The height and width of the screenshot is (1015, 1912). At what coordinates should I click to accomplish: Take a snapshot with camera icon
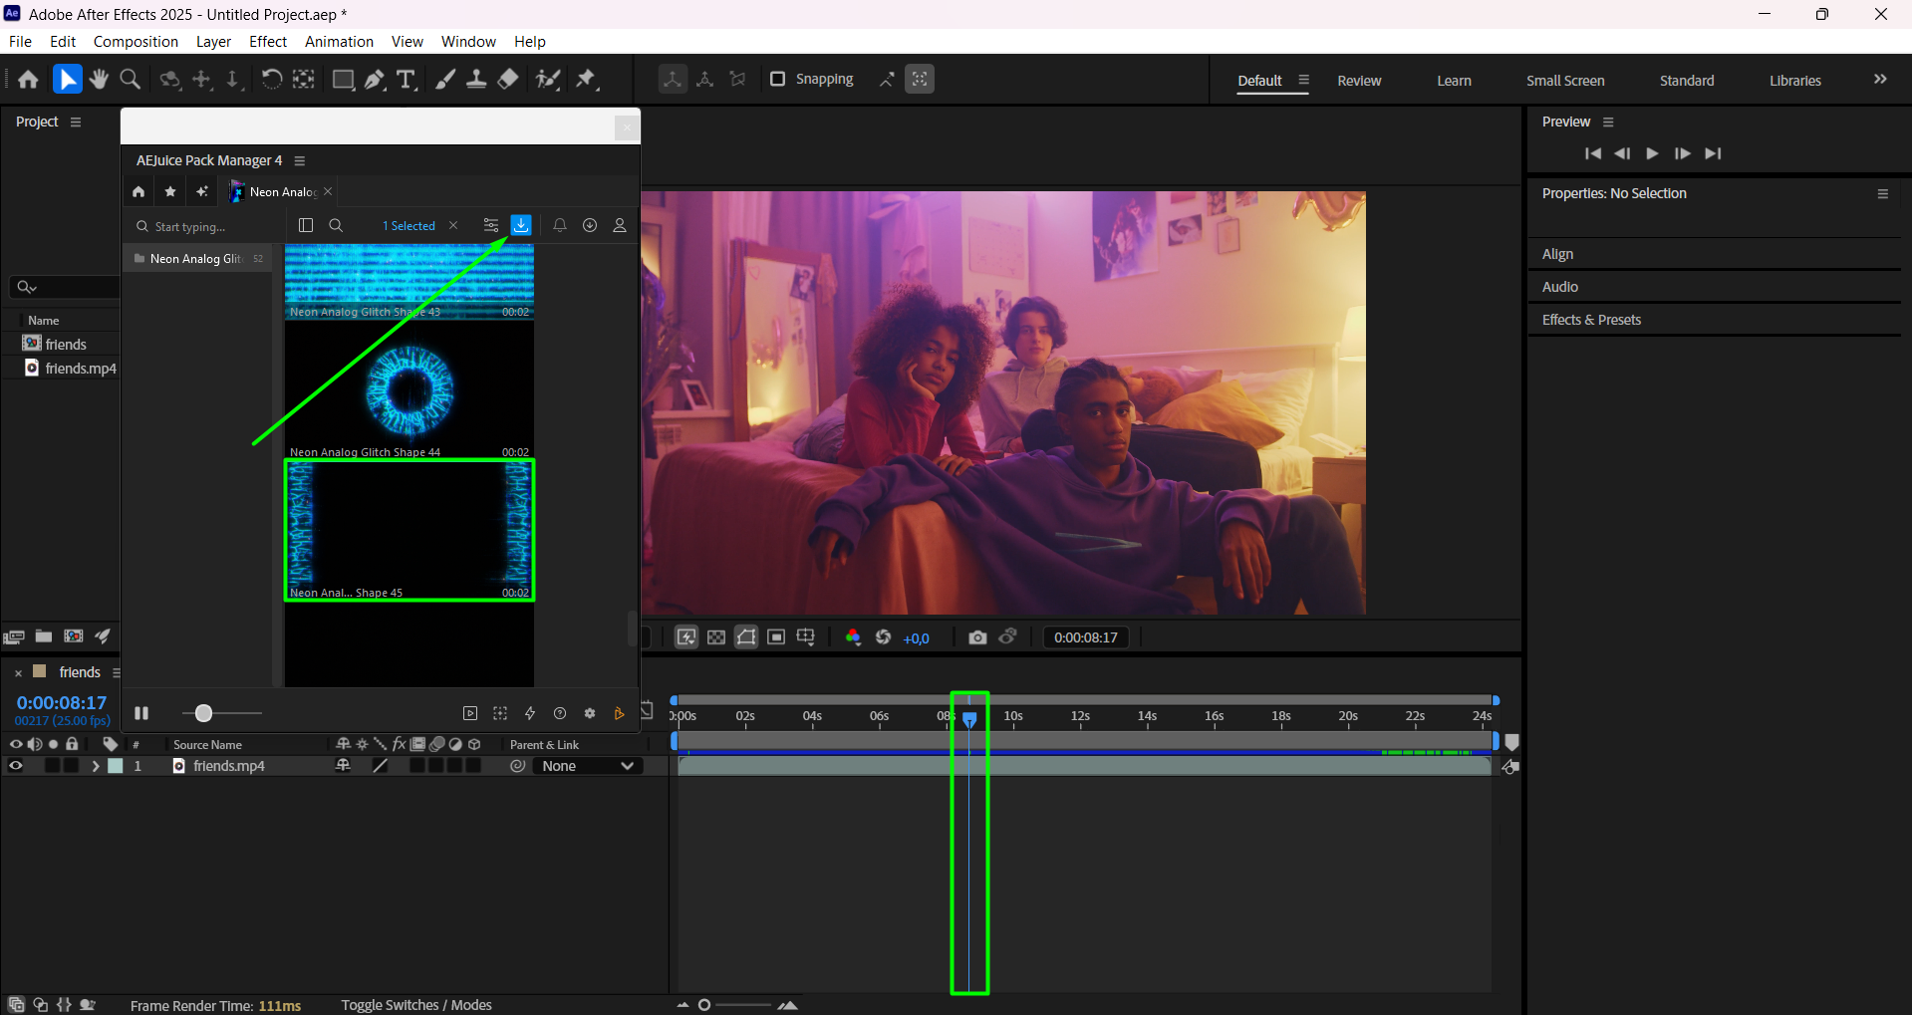[x=977, y=637]
